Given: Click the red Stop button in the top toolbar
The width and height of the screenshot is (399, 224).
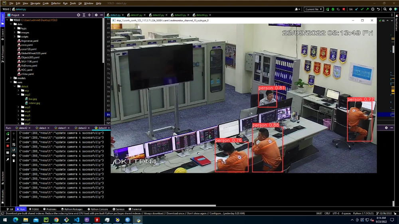Looking at the screenshot, I should [x=344, y=9].
